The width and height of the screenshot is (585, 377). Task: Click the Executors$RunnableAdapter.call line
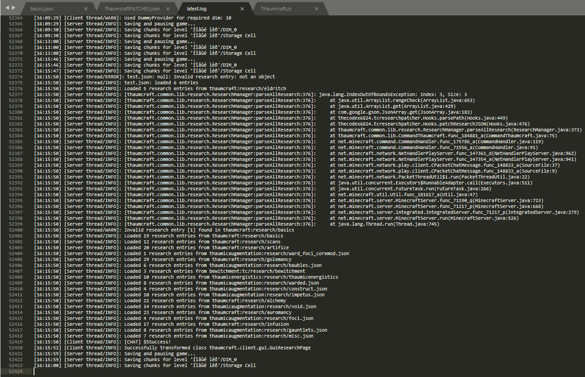(283, 183)
